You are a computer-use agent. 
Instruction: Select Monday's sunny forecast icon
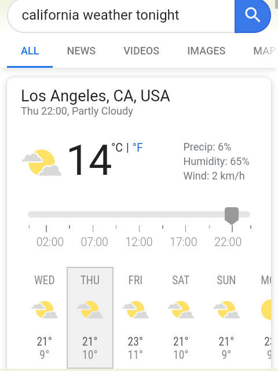266,310
